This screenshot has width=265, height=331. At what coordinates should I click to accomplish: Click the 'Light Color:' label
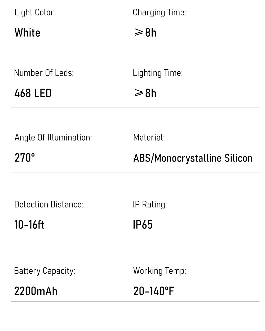coord(35,12)
